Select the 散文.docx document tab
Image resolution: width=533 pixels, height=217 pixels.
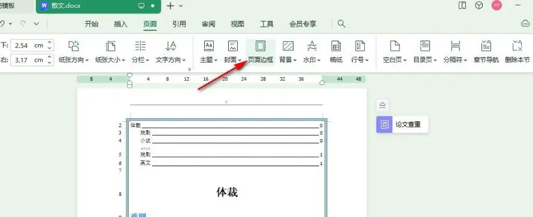point(98,6)
